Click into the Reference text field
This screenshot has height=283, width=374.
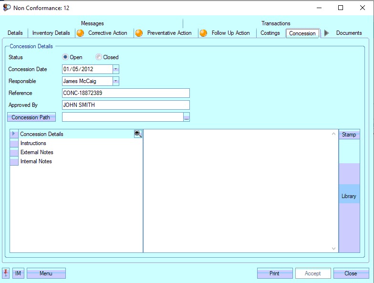[125, 93]
